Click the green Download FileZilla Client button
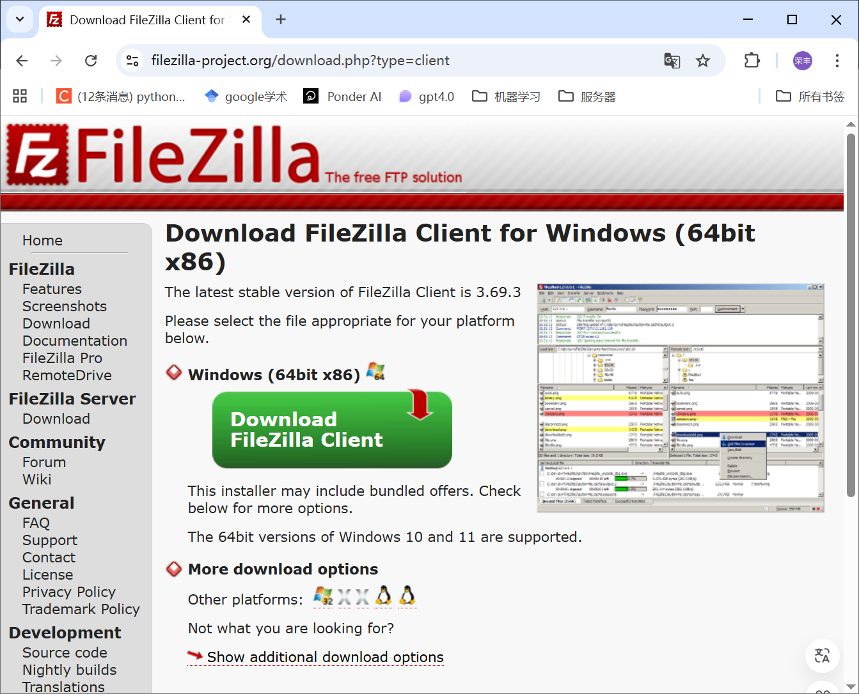Image resolution: width=859 pixels, height=694 pixels. pos(332,429)
